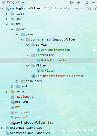Image resolution: width=97 pixels, height=136 pixels.
Task: Click the HelloController class icon
Action: click(38, 60)
